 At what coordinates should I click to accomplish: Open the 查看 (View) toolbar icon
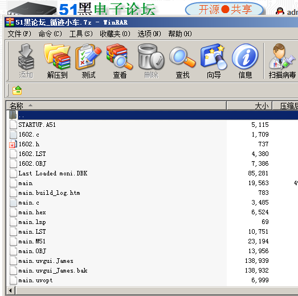pos(120,61)
